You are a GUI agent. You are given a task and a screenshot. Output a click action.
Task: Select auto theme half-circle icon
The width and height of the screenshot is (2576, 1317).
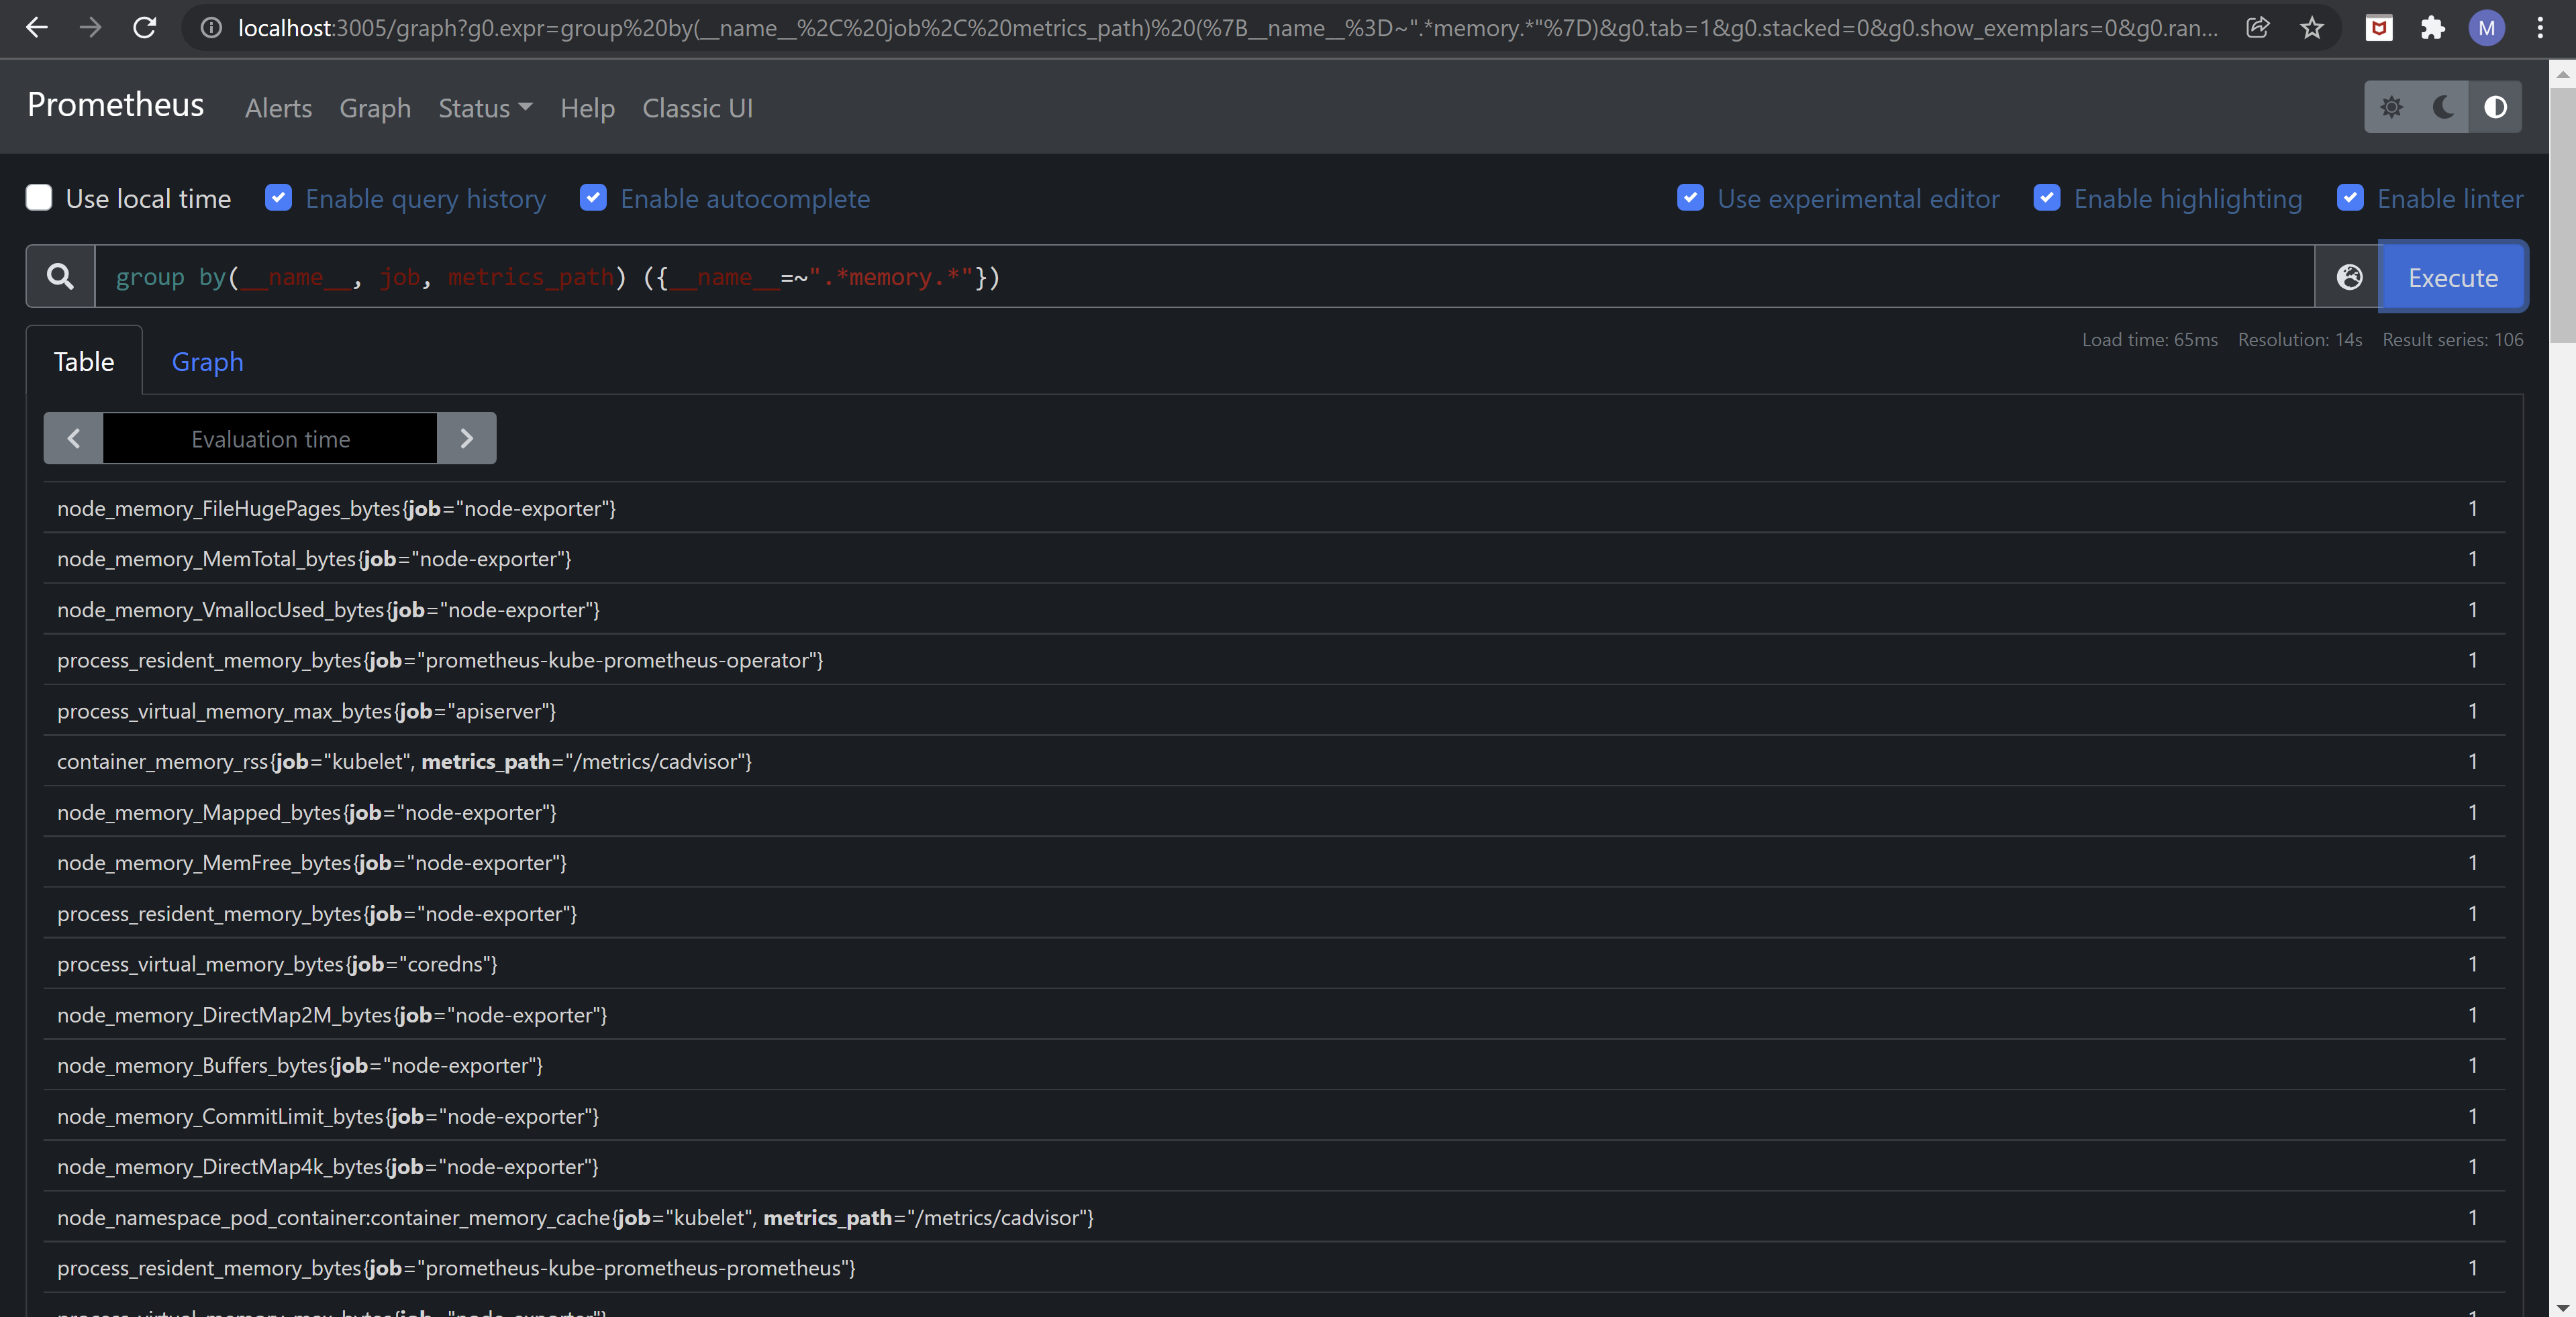tap(2495, 107)
